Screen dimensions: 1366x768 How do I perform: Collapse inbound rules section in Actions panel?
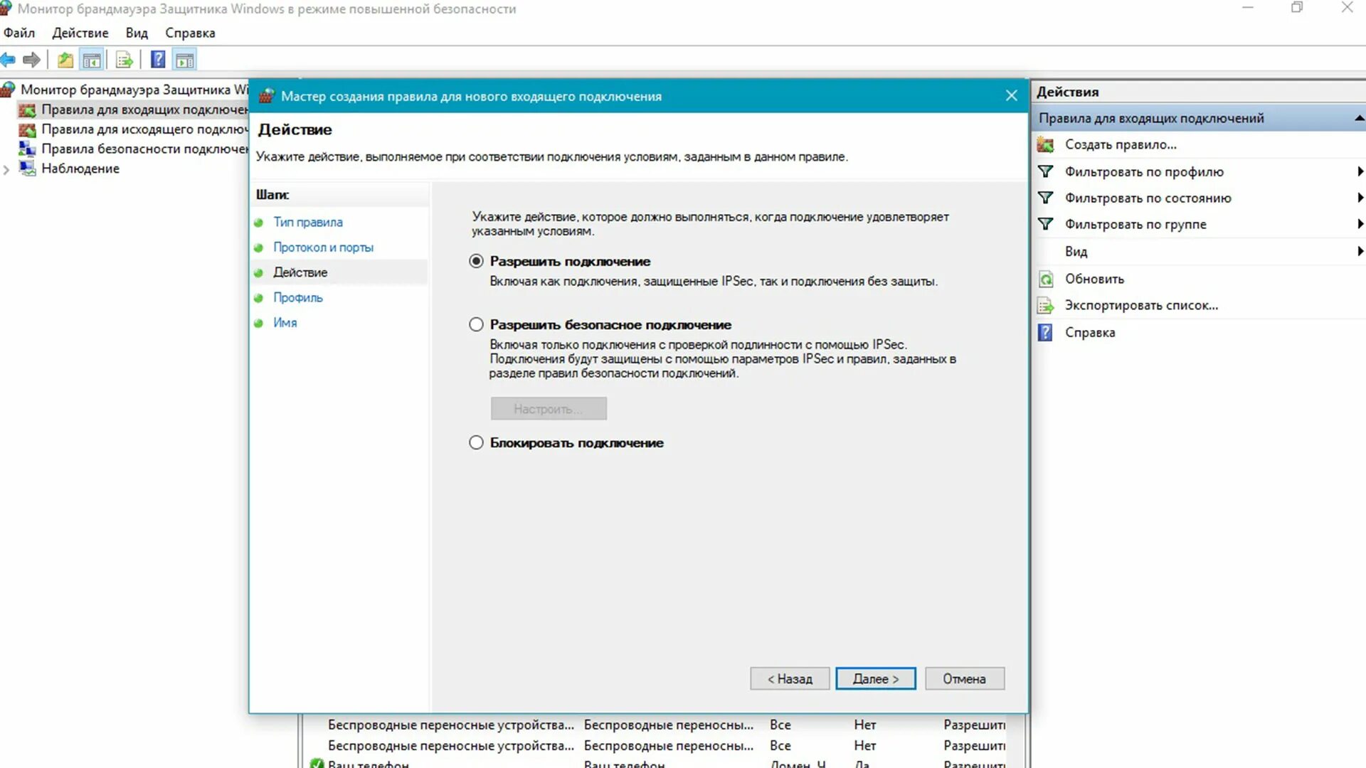[x=1359, y=118]
